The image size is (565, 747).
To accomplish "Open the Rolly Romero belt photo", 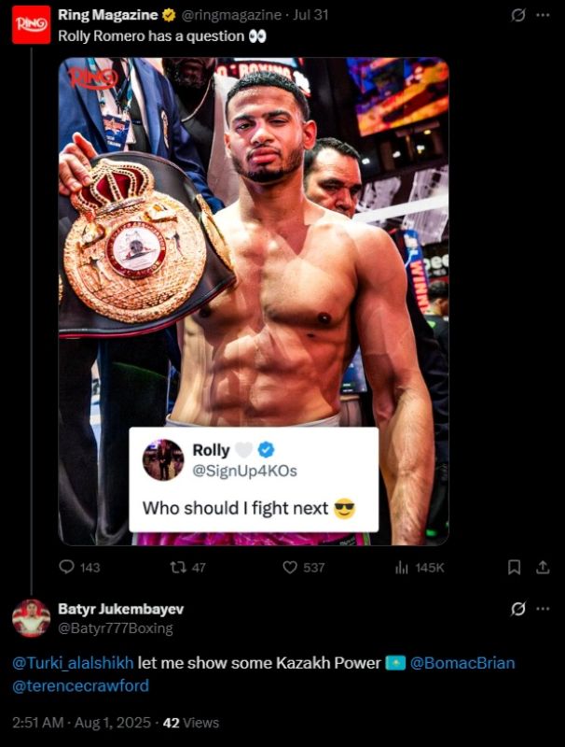I will (254, 301).
